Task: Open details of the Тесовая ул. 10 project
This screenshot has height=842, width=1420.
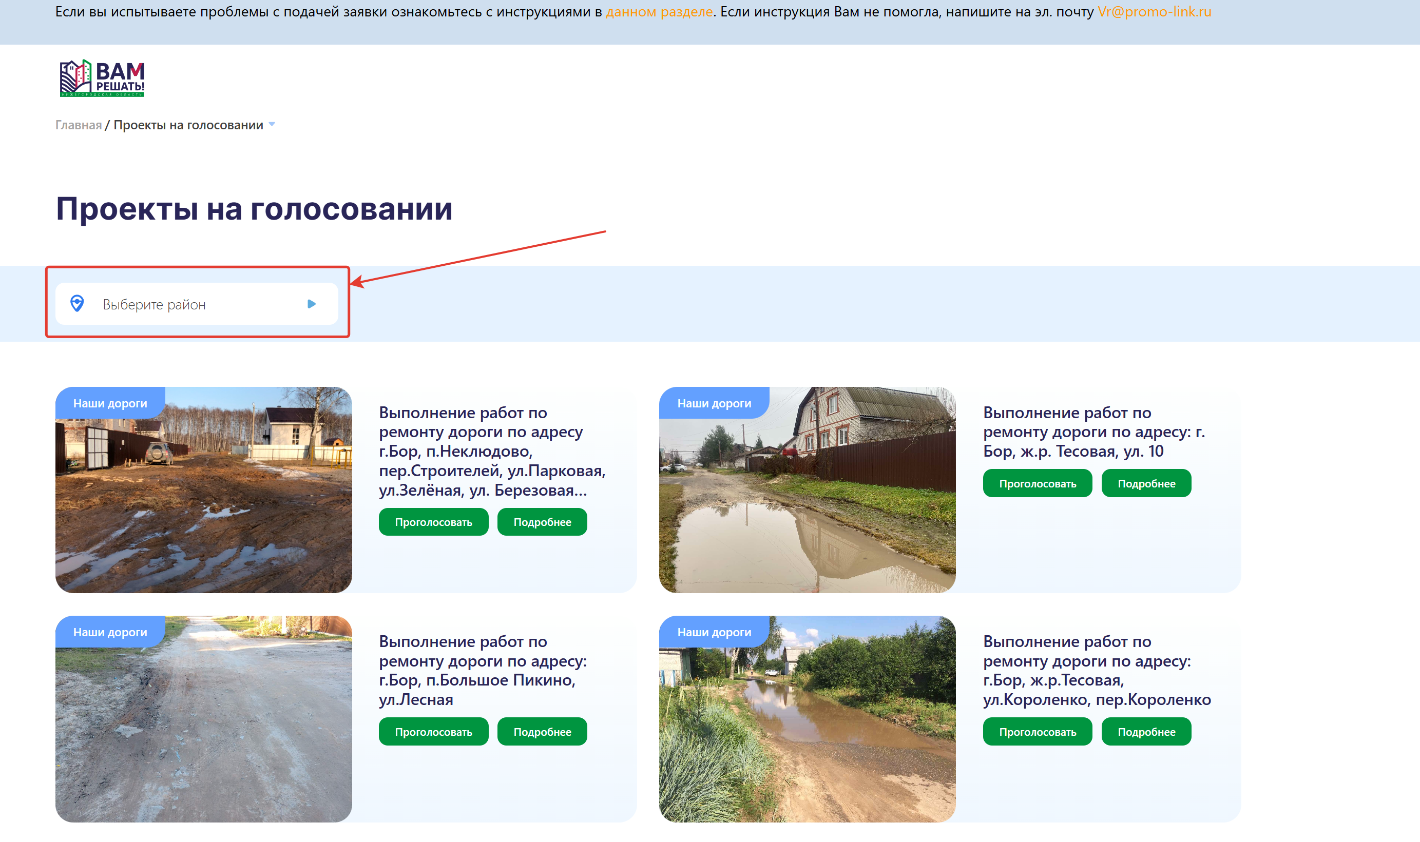Action: (x=1146, y=483)
